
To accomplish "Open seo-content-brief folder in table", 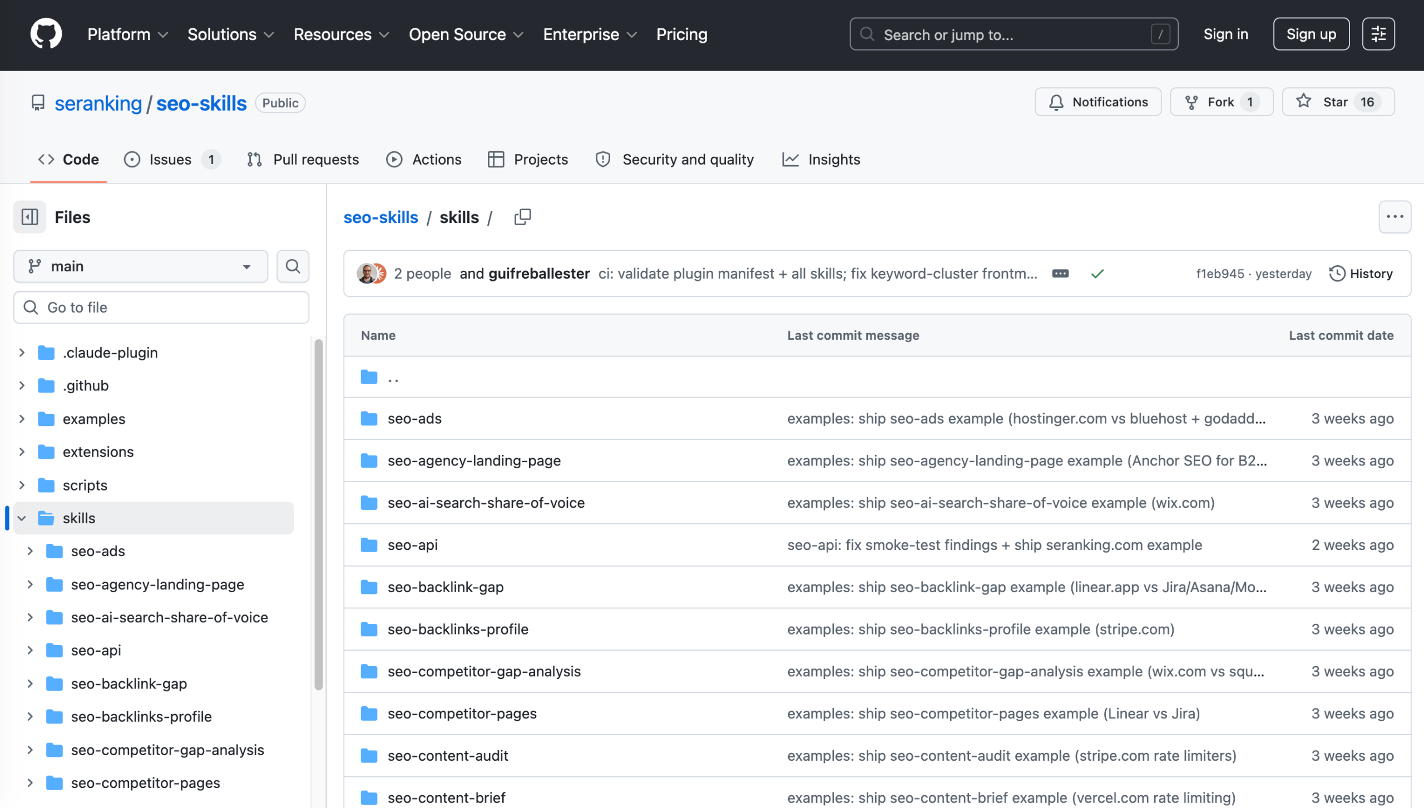I will click(446, 798).
